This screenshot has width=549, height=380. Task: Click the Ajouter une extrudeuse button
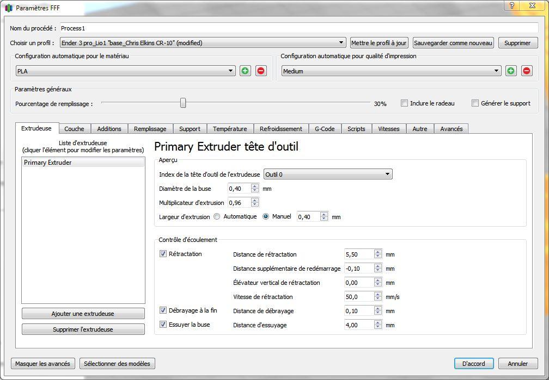pos(83,314)
